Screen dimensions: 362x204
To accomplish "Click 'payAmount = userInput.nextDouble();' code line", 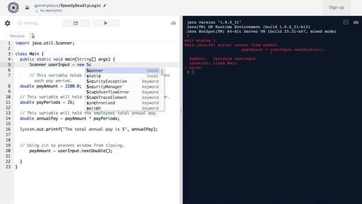I will (x=71, y=151).
